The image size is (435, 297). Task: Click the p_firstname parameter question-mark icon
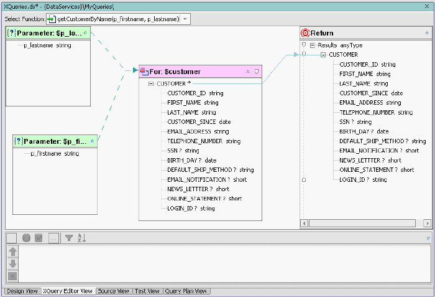click(x=18, y=141)
